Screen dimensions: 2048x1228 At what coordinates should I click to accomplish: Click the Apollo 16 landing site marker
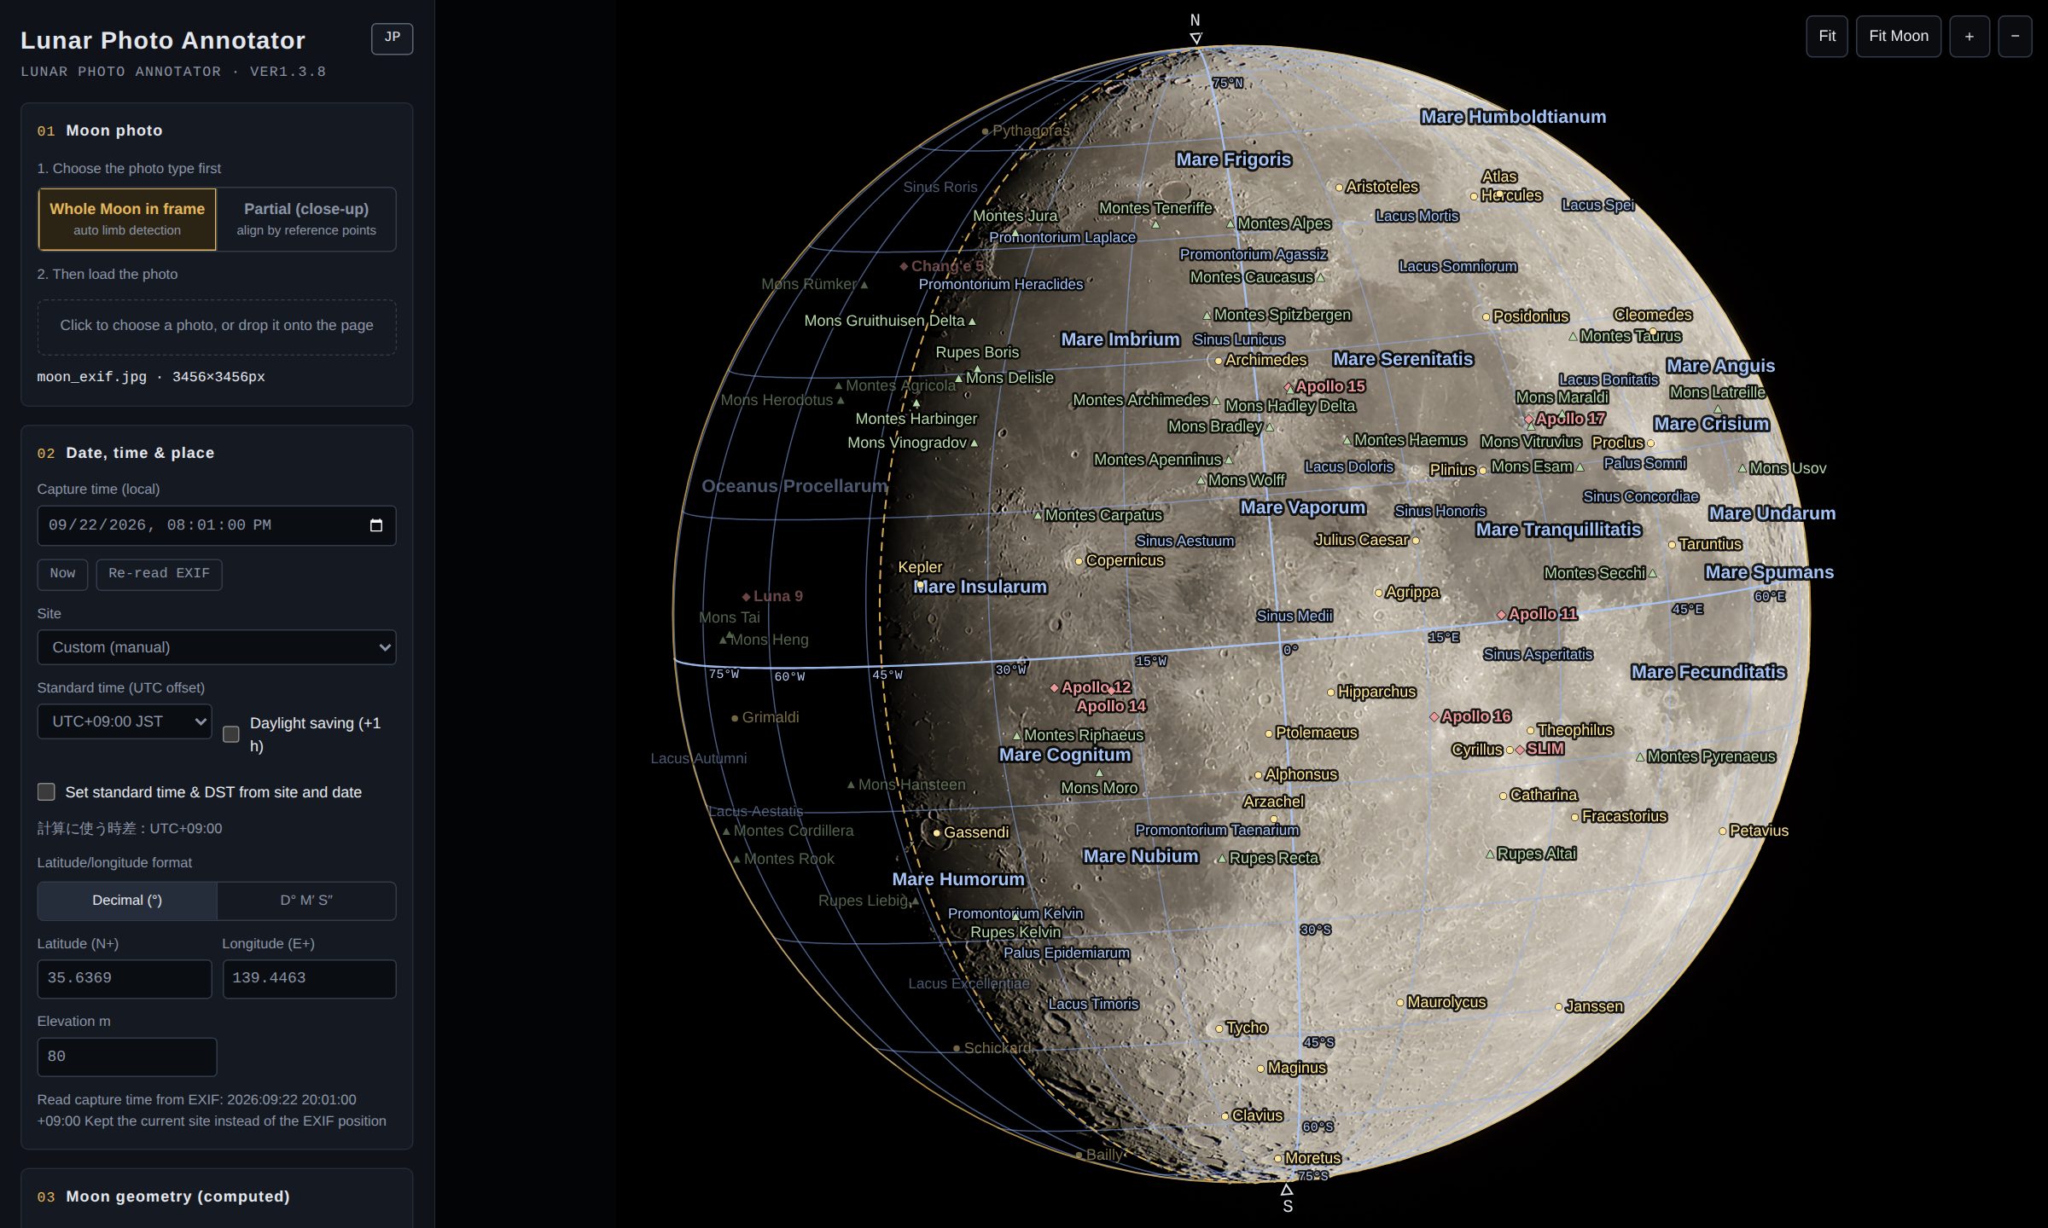(x=1434, y=717)
